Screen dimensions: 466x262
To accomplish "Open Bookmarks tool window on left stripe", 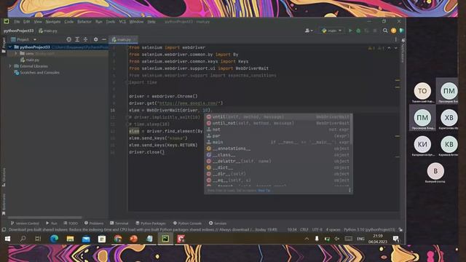I will (x=4, y=204).
